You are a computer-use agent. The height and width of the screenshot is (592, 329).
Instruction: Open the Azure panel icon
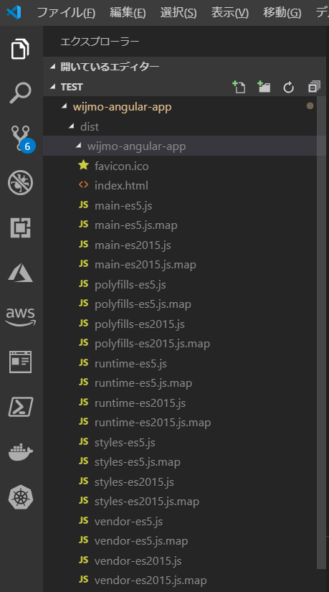pos(20,273)
